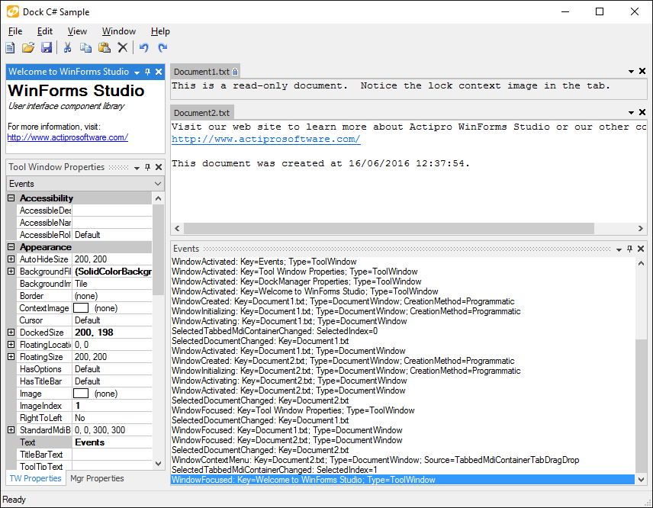The height and width of the screenshot is (508, 653).
Task: Click the Copy toolbar icon
Action: pyautogui.click(x=85, y=48)
